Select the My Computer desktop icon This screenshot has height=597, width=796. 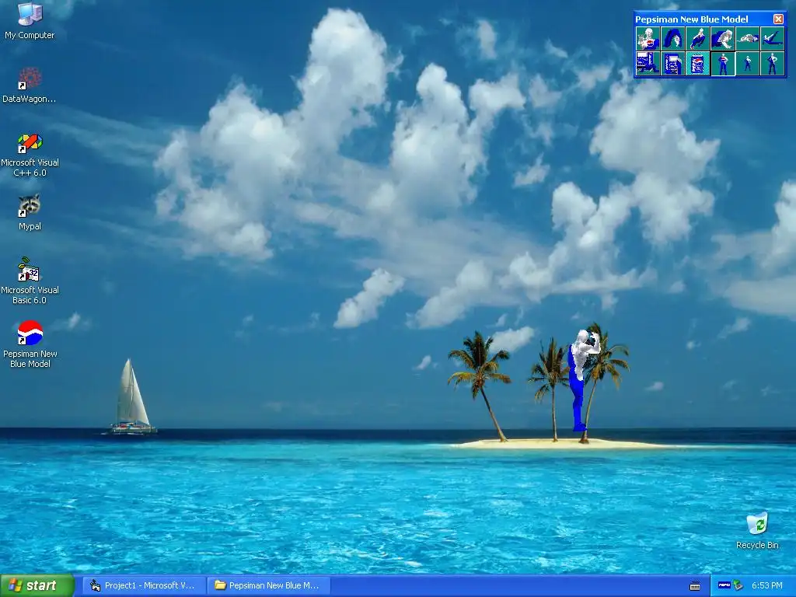30,21
